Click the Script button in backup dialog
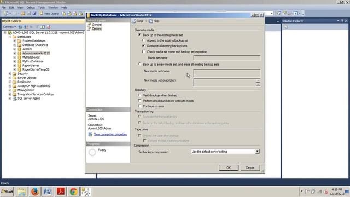 [138, 21]
